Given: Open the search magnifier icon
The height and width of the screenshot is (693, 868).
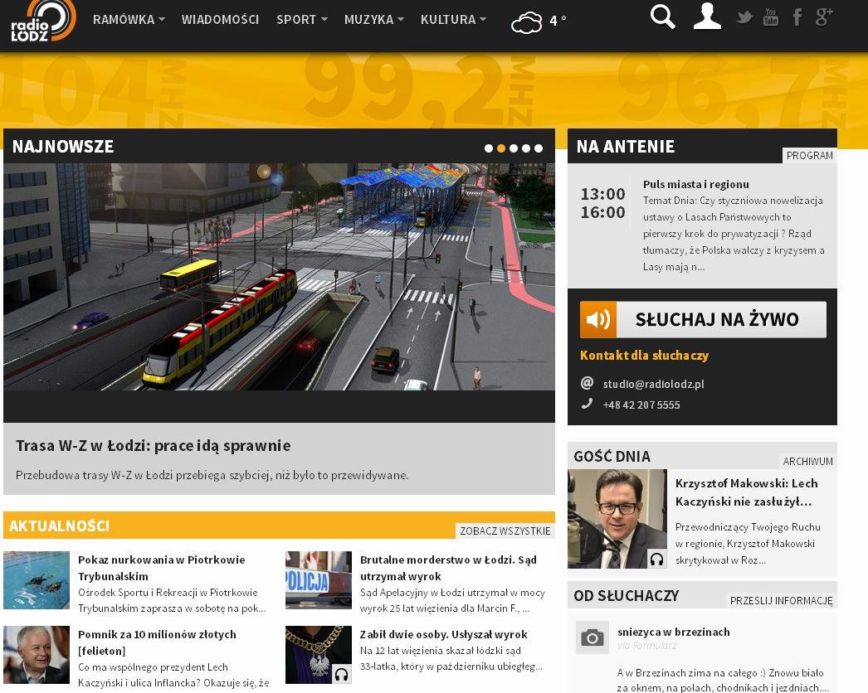Looking at the screenshot, I should tap(662, 17).
